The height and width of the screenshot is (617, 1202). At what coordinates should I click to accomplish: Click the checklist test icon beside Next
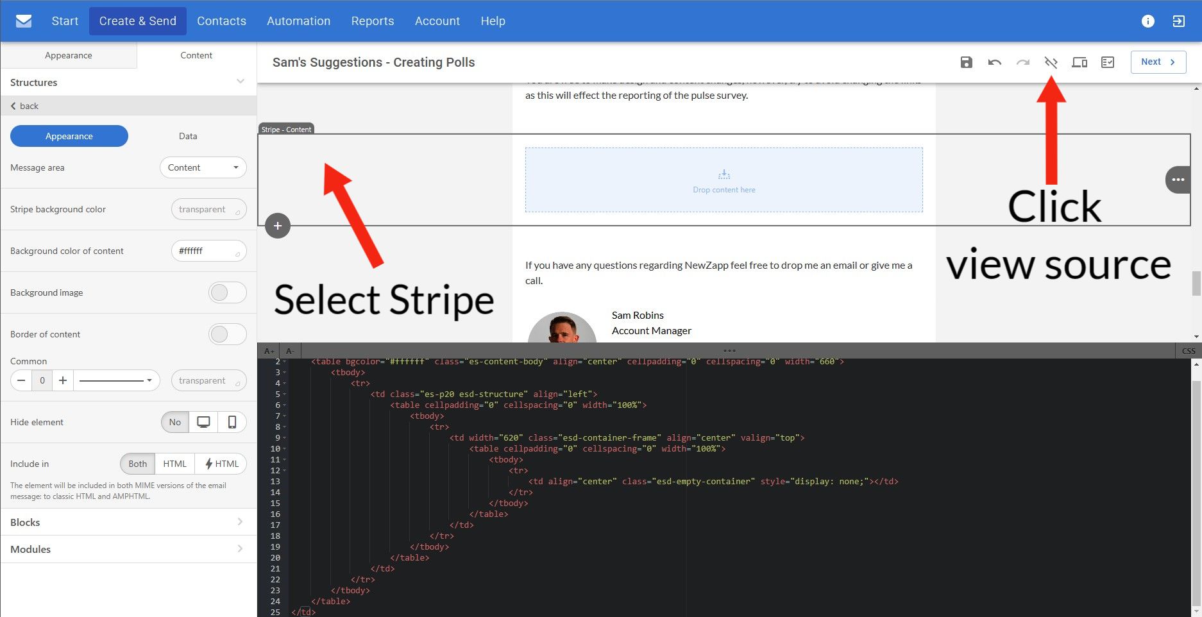[x=1107, y=62]
